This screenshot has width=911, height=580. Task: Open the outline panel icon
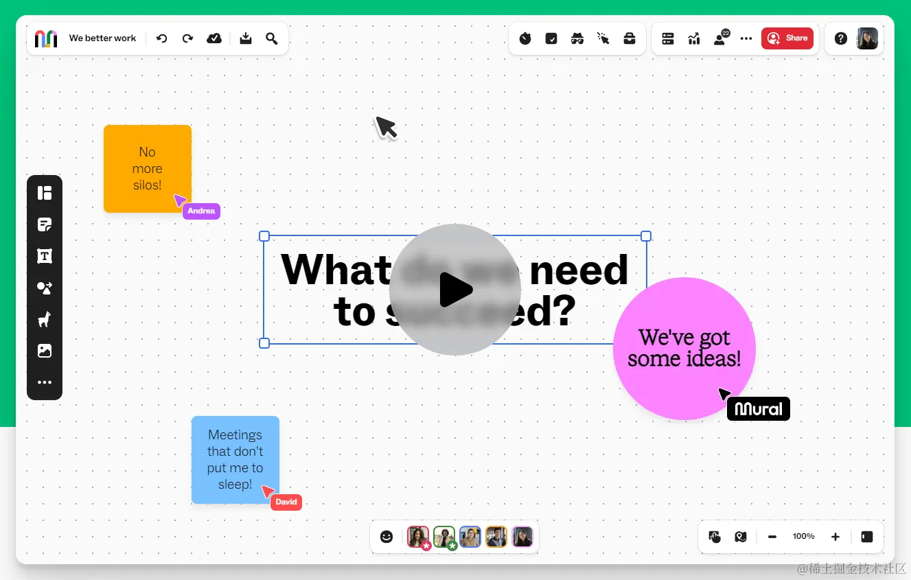coord(668,38)
